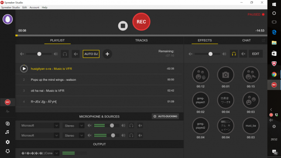Open the sidebar REC broadcast section

(7, 102)
